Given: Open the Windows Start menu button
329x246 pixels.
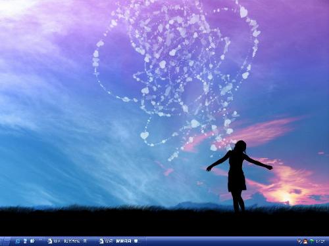Looking at the screenshot, I should pyautogui.click(x=5, y=241).
